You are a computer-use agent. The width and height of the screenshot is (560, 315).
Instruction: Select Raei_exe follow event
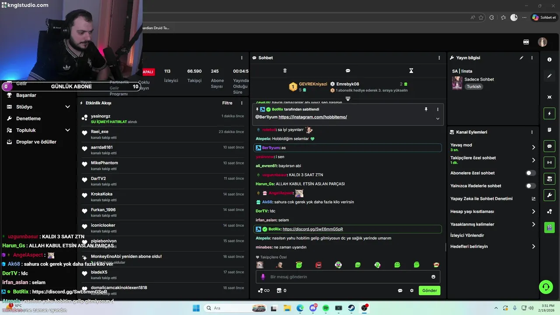(x=162, y=134)
